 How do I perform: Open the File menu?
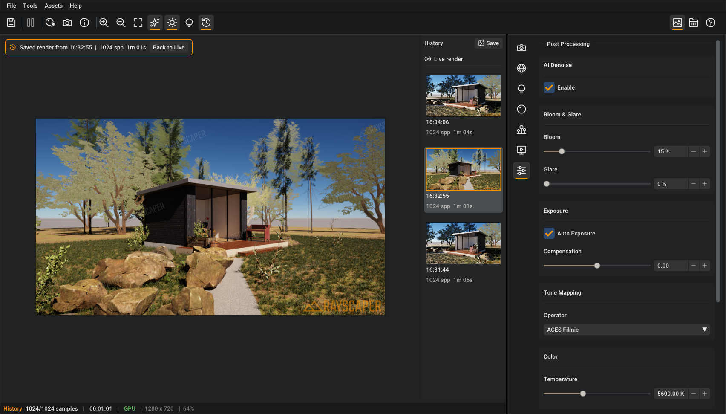(12, 6)
